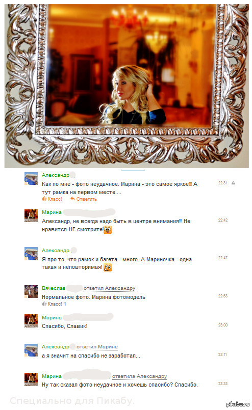
Task: Click 'ответила Александру' in last comment
Action: (x=140, y=376)
